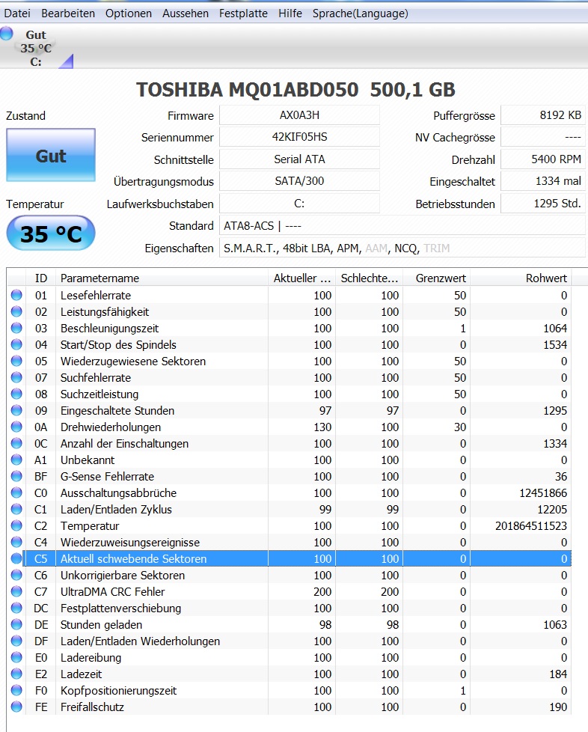
Task: Select the text 'G-Sense Fehlerrate'
Action: pos(107,476)
